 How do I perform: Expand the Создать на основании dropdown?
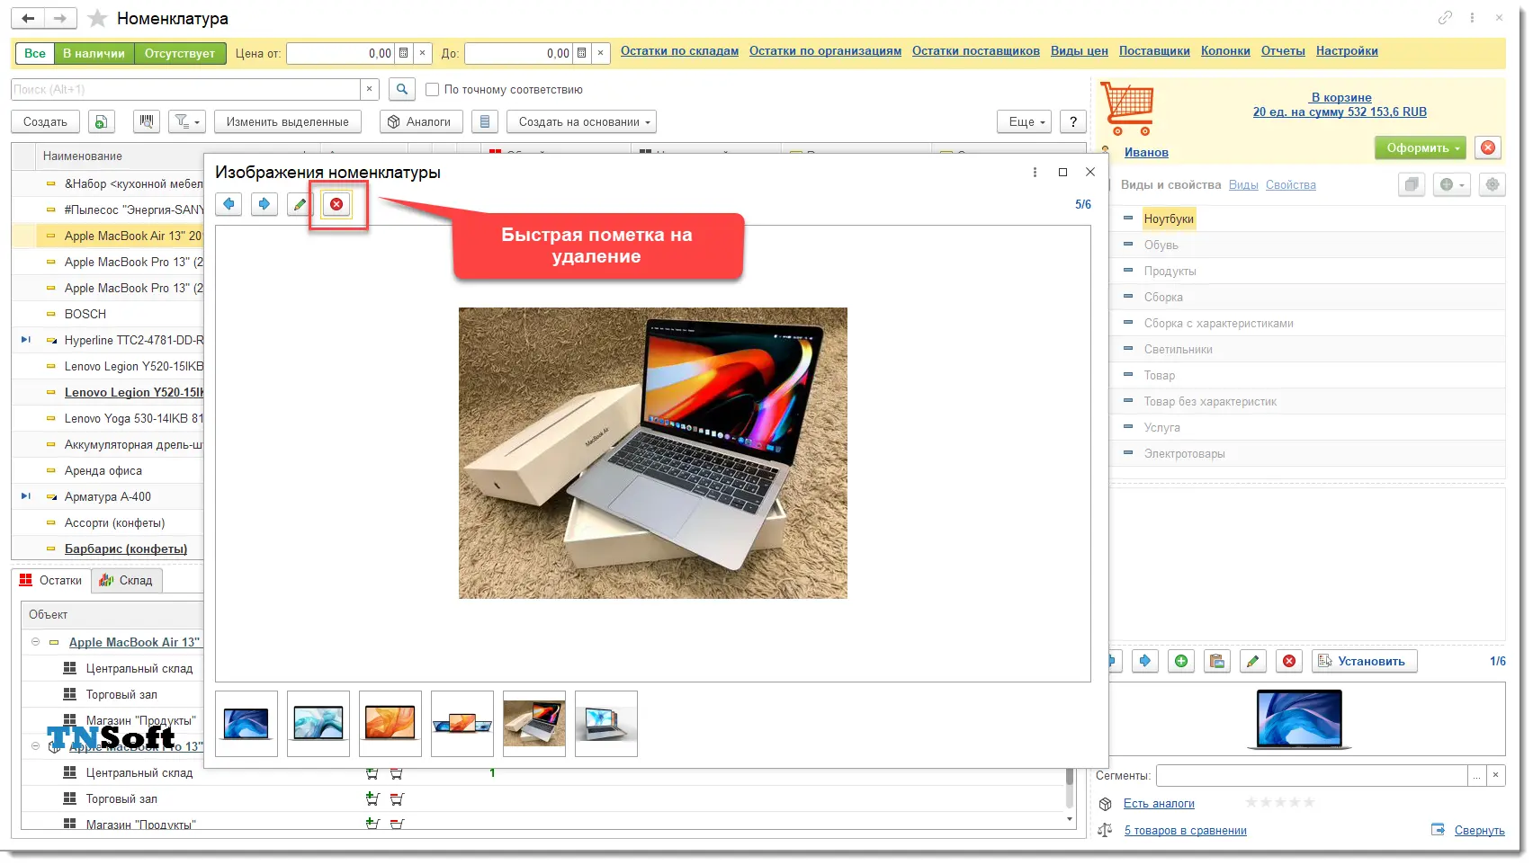coord(581,121)
